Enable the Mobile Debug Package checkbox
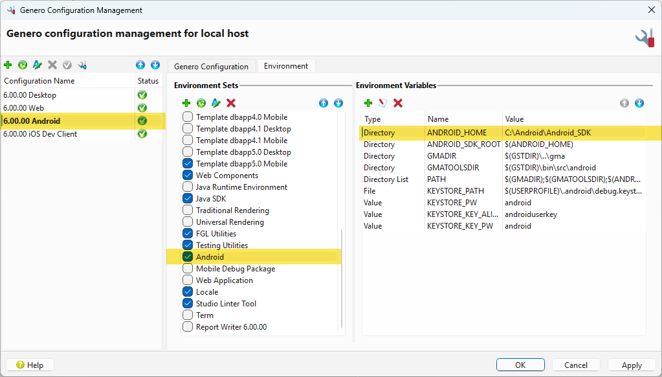This screenshot has height=377, width=662. pyautogui.click(x=188, y=269)
